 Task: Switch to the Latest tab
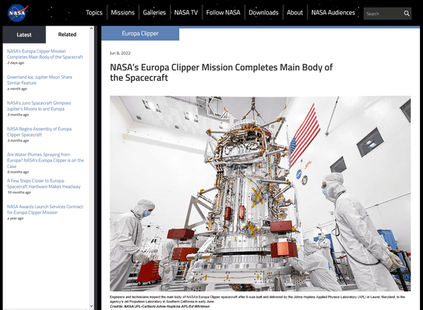(24, 35)
